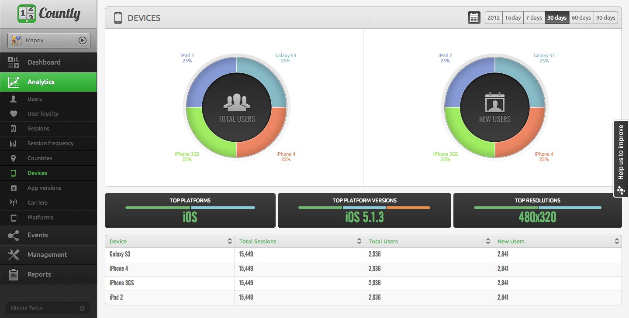Click the Countly logo

tap(48, 14)
